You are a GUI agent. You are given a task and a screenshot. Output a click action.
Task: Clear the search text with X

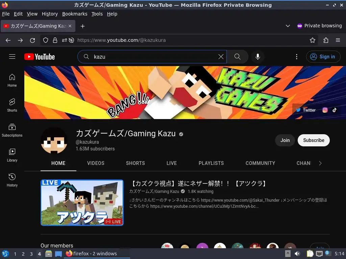pos(221,57)
